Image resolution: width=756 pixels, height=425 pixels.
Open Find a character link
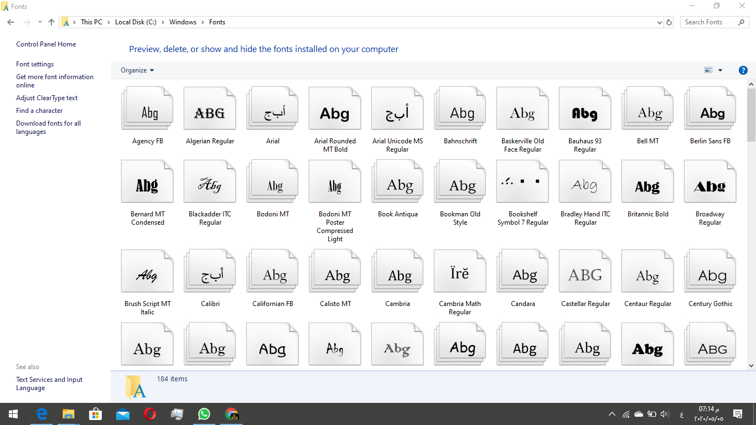tap(39, 111)
